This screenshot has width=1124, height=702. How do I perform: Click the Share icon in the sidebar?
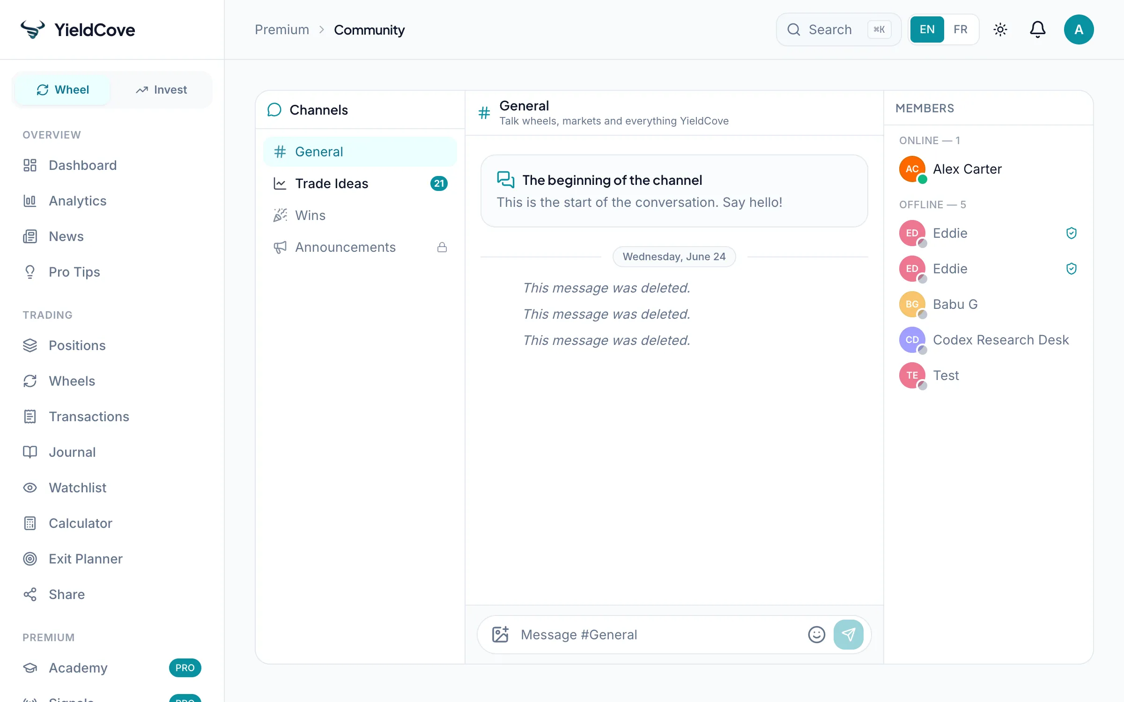pyautogui.click(x=30, y=594)
